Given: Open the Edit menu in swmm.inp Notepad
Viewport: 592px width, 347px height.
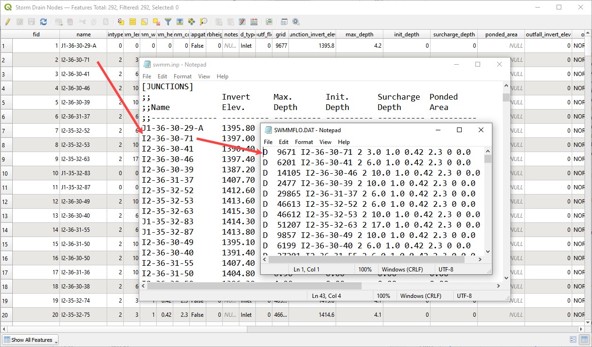Looking at the screenshot, I should pyautogui.click(x=162, y=76).
